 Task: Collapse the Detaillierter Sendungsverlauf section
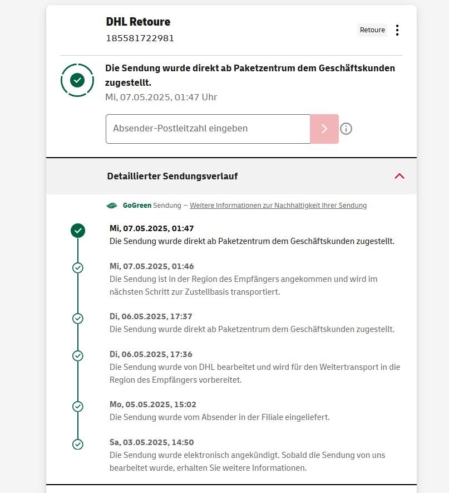(231, 176)
